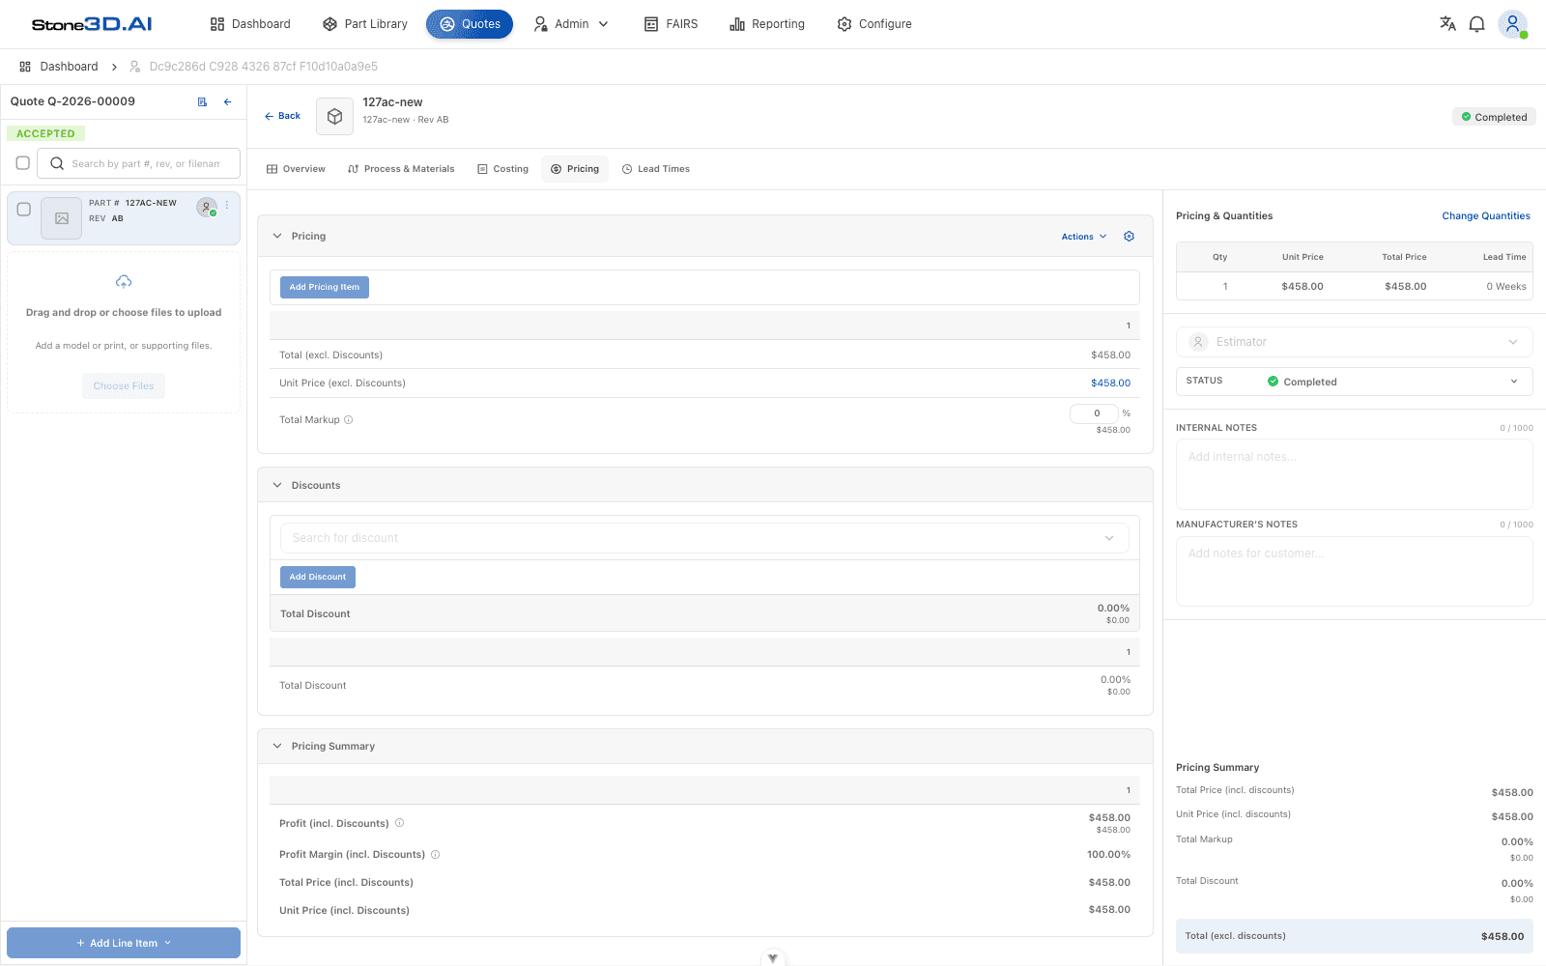Open the notifications bell
The height and width of the screenshot is (966, 1546).
pyautogui.click(x=1476, y=24)
